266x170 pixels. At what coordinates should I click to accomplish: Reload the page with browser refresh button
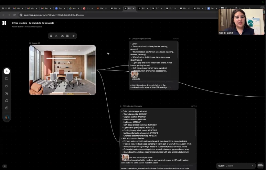point(14,15)
